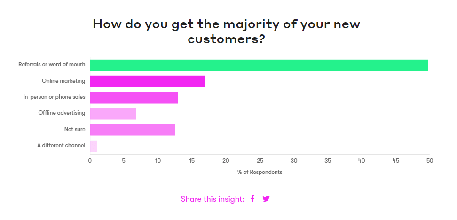Select the Not sure bar
457x220 pixels.
click(x=132, y=130)
